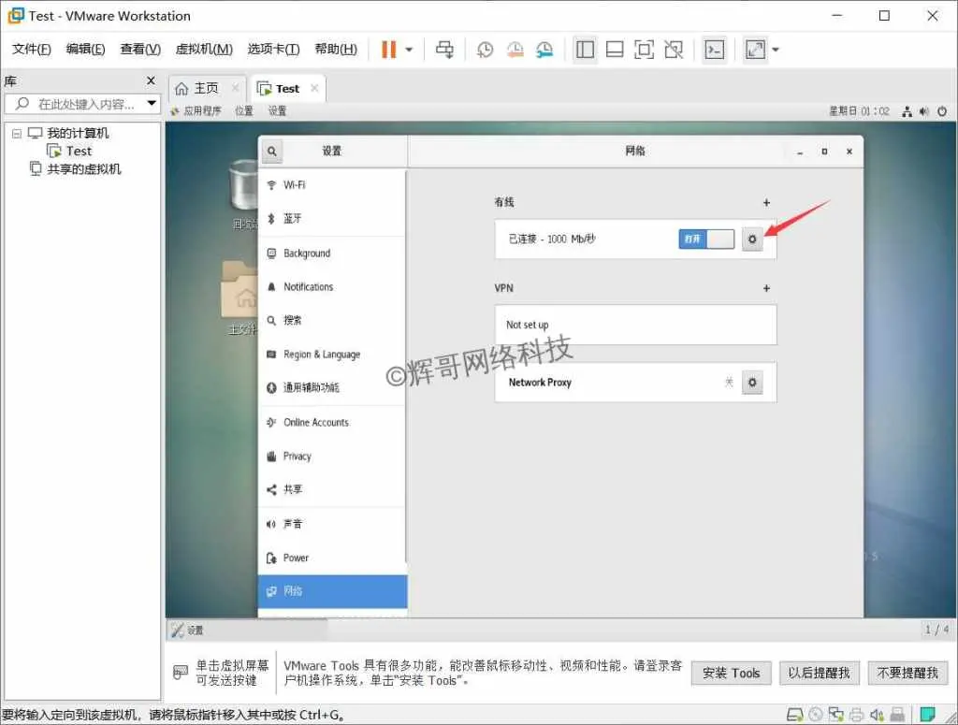Toggle the wired connection switch off
Screen dimensions: 958x725
point(706,239)
